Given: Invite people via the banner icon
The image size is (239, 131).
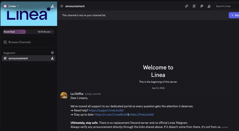Looking at the screenshot, I should pyautogui.click(x=53, y=6).
